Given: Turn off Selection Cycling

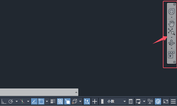Looking at the screenshot, I should pos(67,101).
